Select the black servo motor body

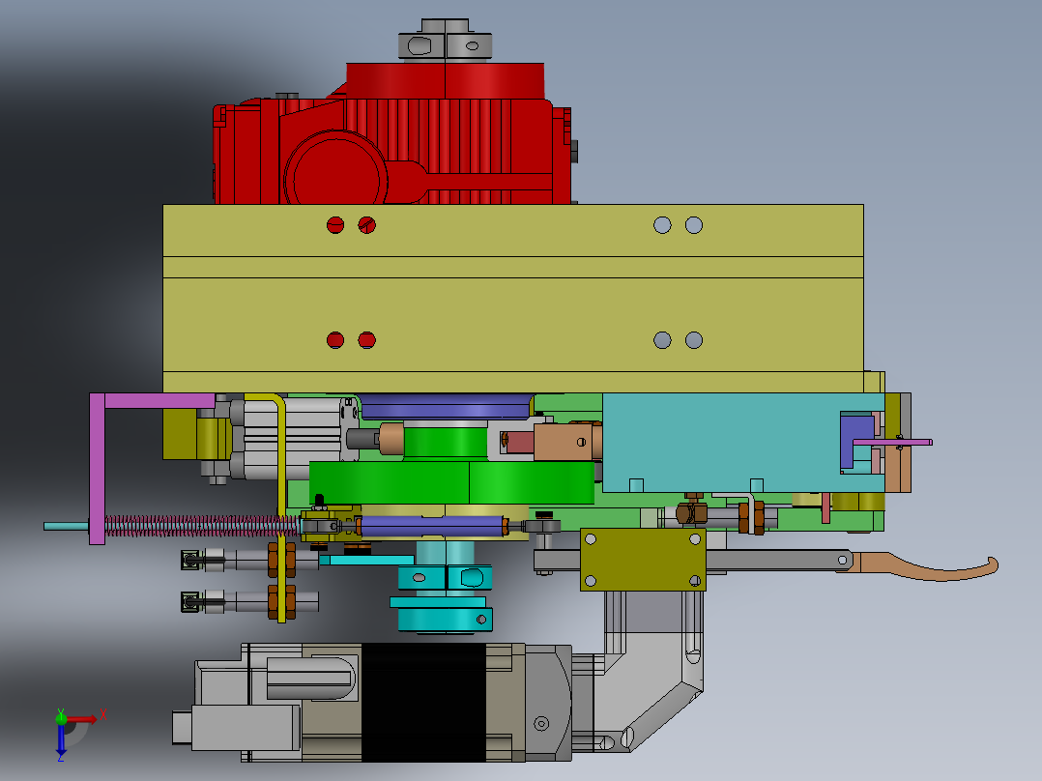(x=423, y=703)
